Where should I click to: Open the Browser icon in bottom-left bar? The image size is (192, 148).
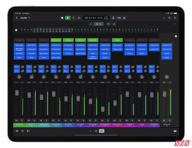pos(17,131)
